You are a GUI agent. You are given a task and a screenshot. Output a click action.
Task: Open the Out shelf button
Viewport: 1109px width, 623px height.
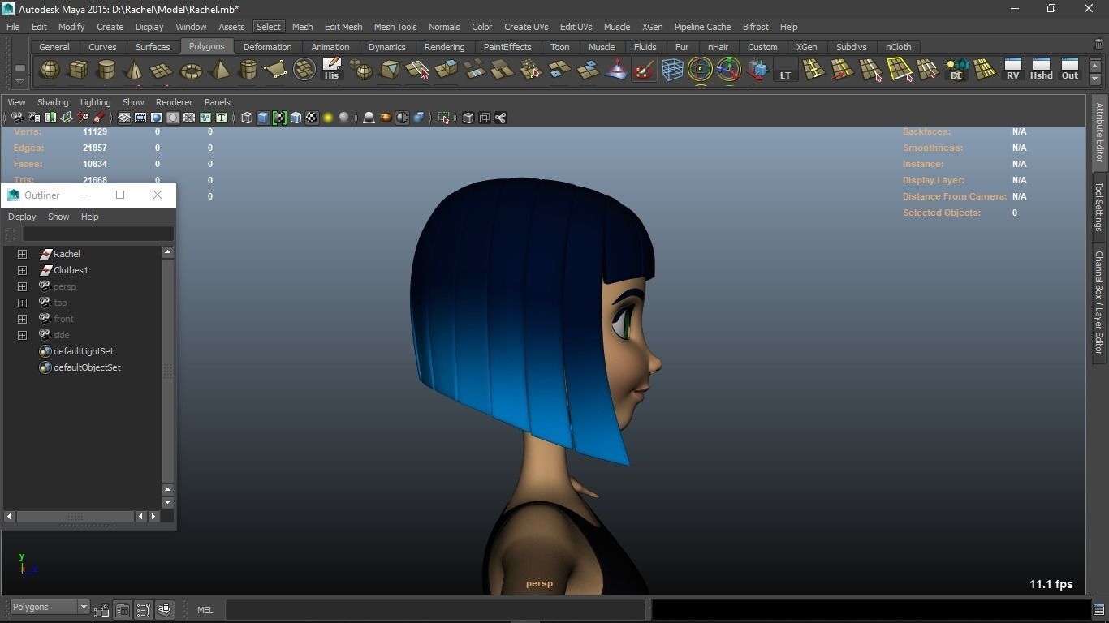click(x=1070, y=70)
